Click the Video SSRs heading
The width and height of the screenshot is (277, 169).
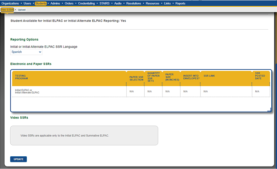pos(19,118)
